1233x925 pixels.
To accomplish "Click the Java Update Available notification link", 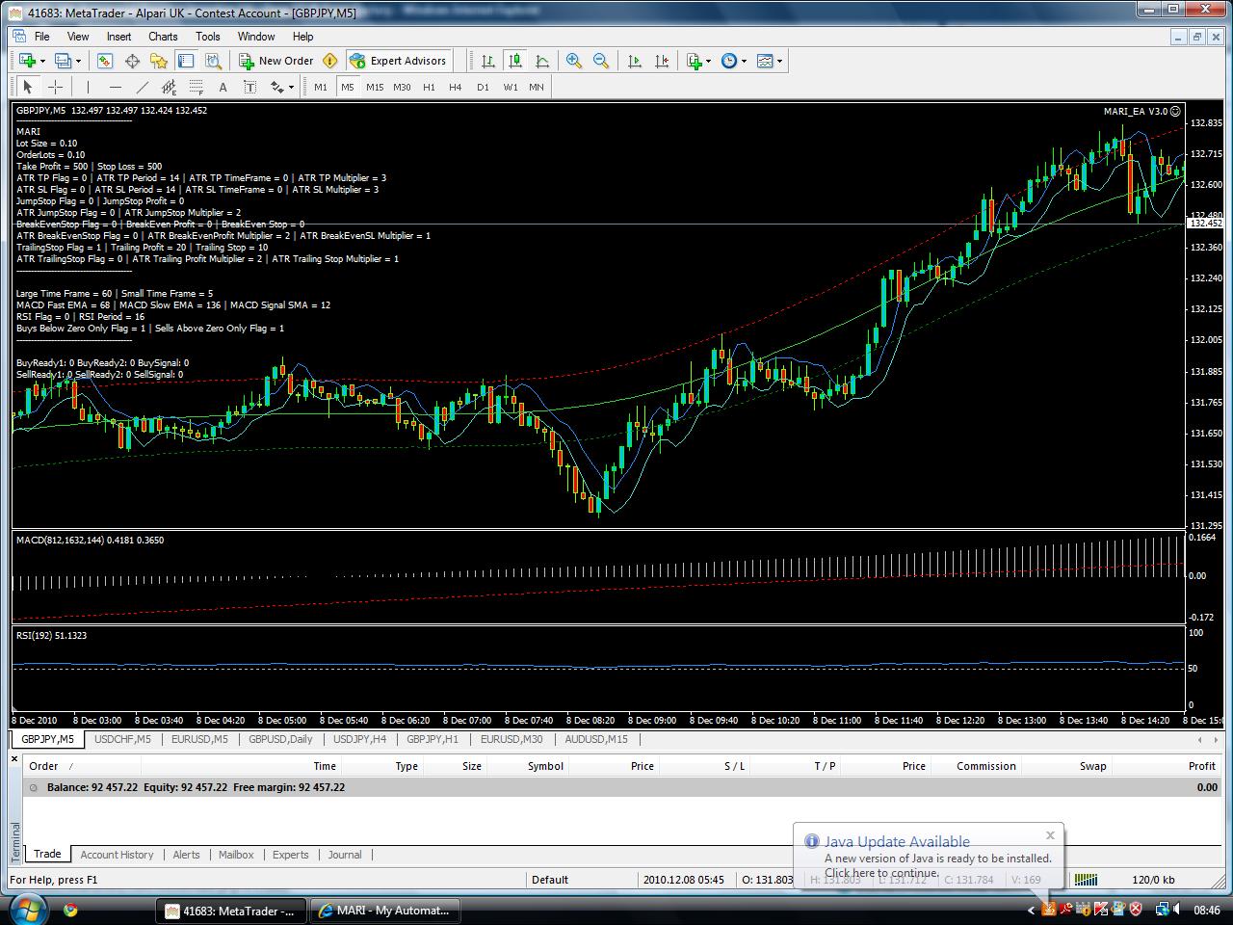I will click(897, 841).
